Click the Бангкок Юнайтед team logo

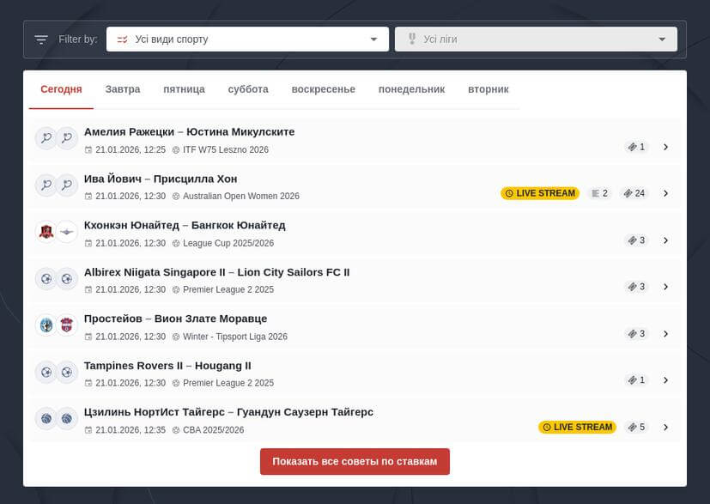[x=67, y=233]
